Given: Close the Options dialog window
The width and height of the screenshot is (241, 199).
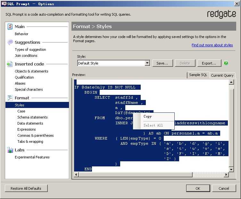Looking at the screenshot, I should pos(237,4).
